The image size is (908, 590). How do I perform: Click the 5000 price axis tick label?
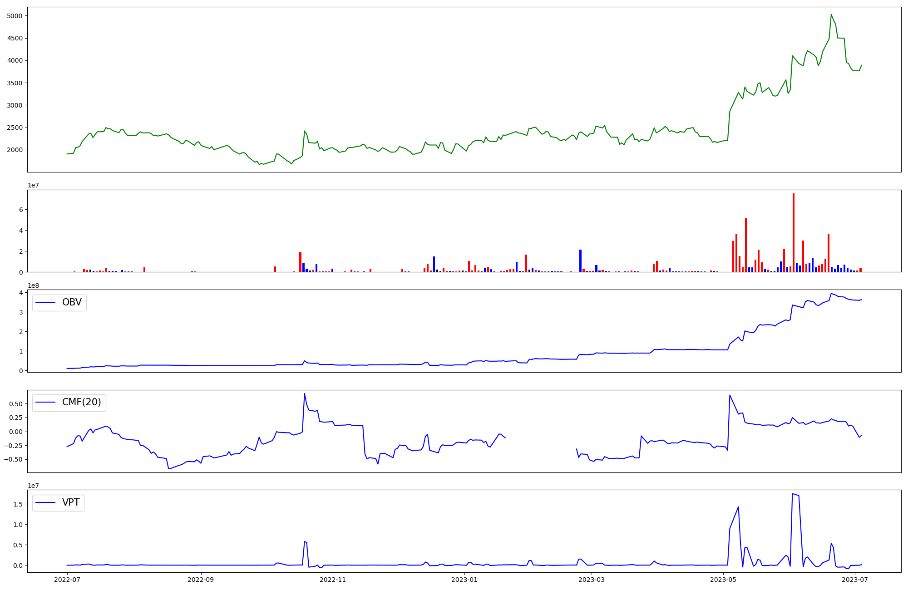[15, 16]
